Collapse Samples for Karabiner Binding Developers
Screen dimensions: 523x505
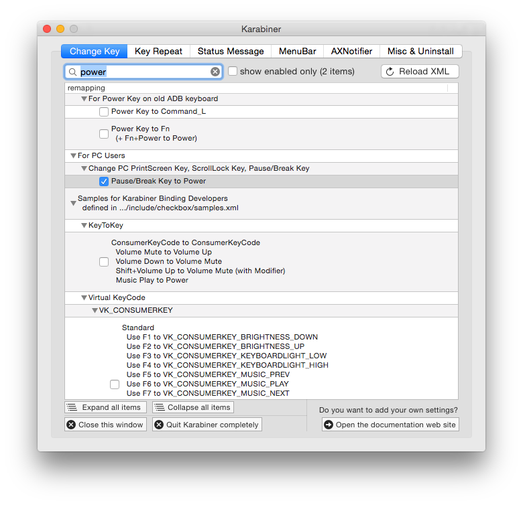point(73,203)
